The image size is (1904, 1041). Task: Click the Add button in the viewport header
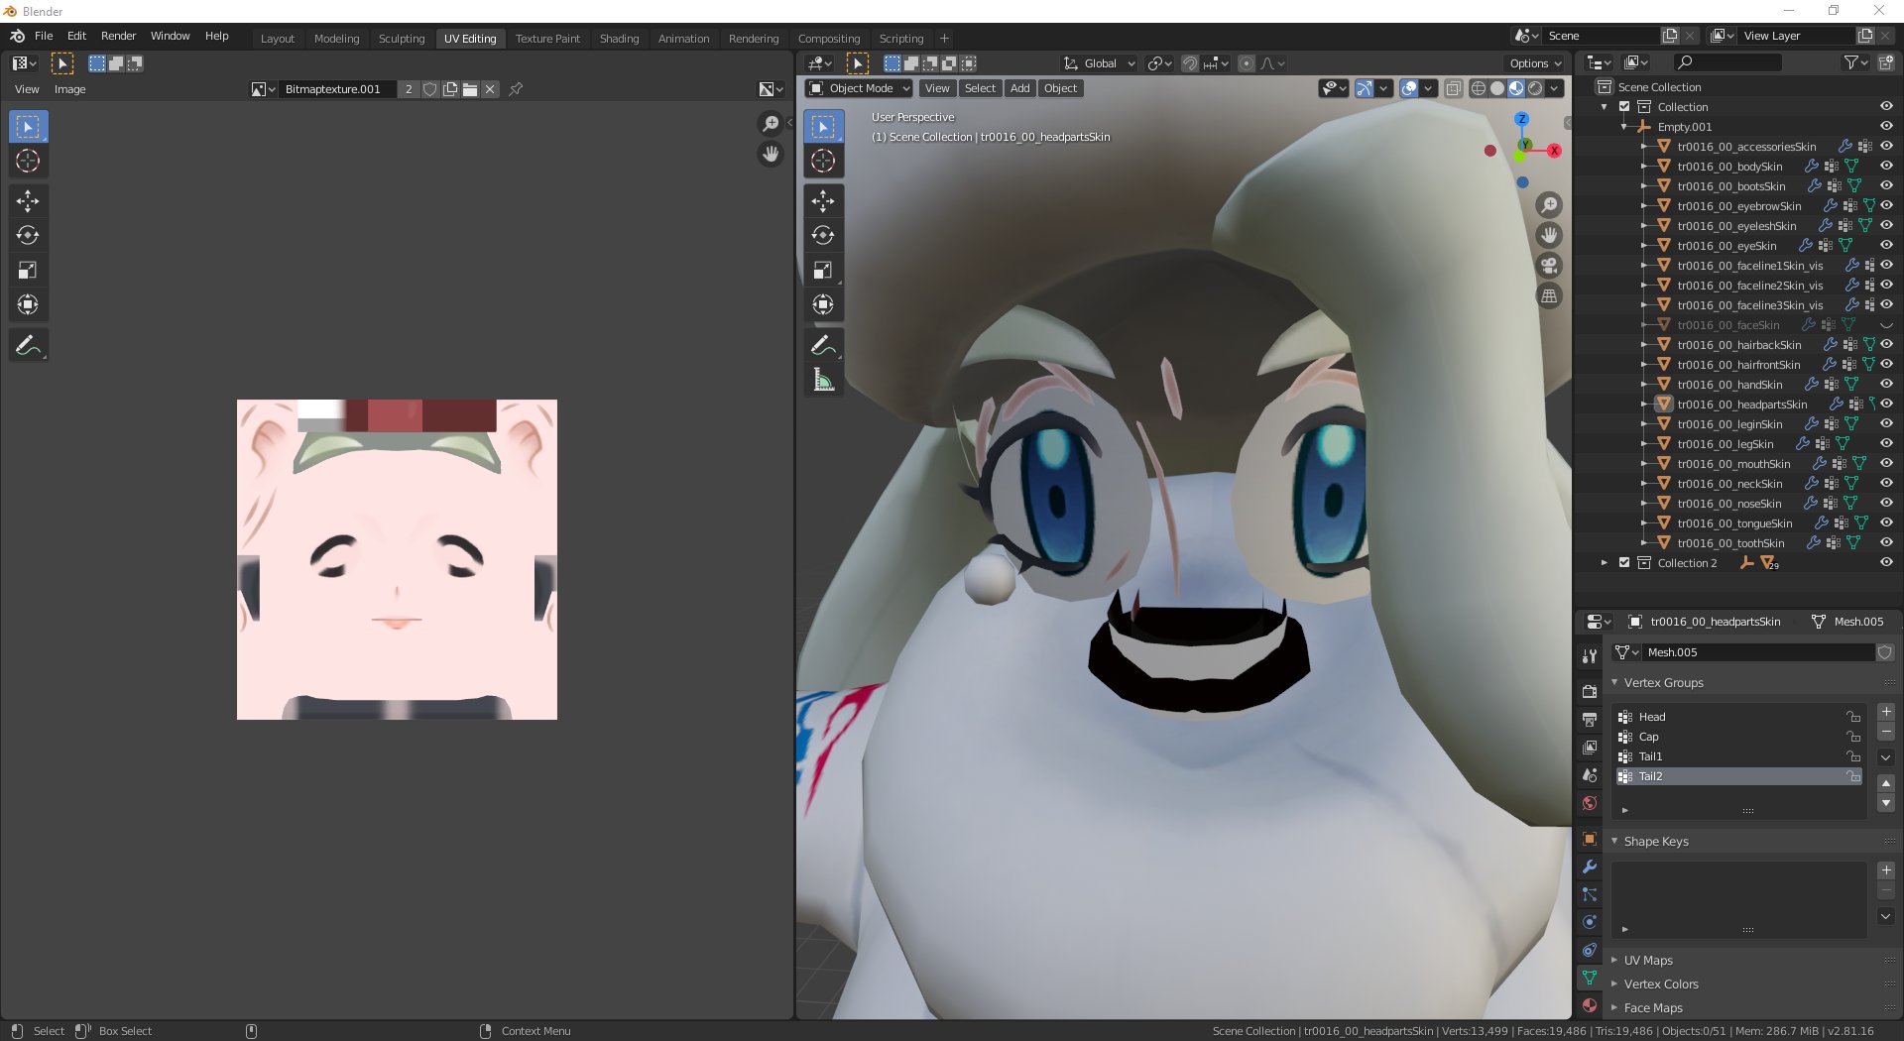pos(1019,88)
